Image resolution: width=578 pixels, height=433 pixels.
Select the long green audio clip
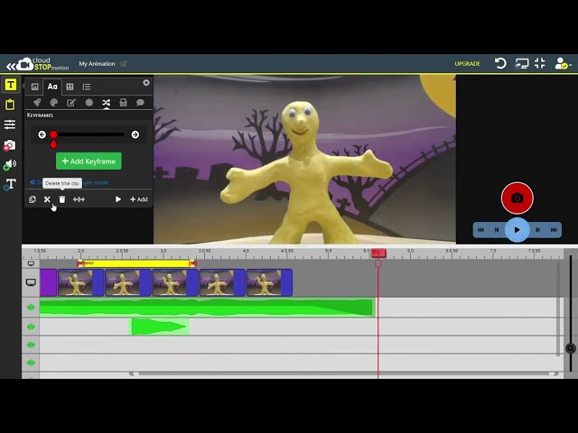pos(207,308)
